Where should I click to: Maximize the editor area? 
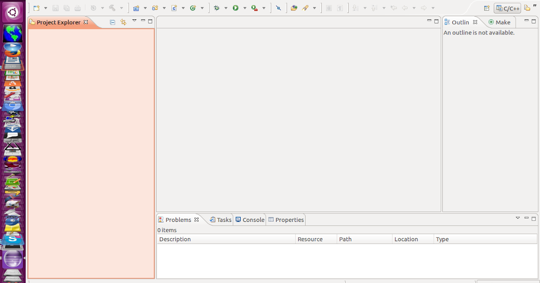pyautogui.click(x=436, y=21)
